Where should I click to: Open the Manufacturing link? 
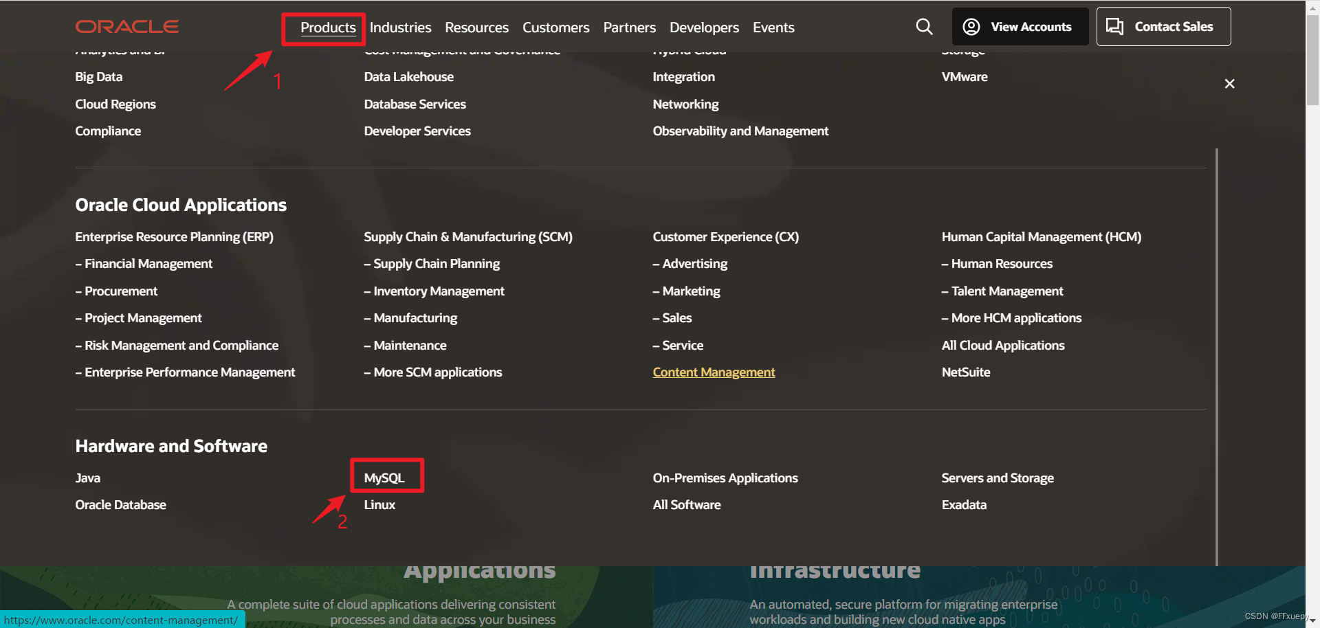click(410, 318)
